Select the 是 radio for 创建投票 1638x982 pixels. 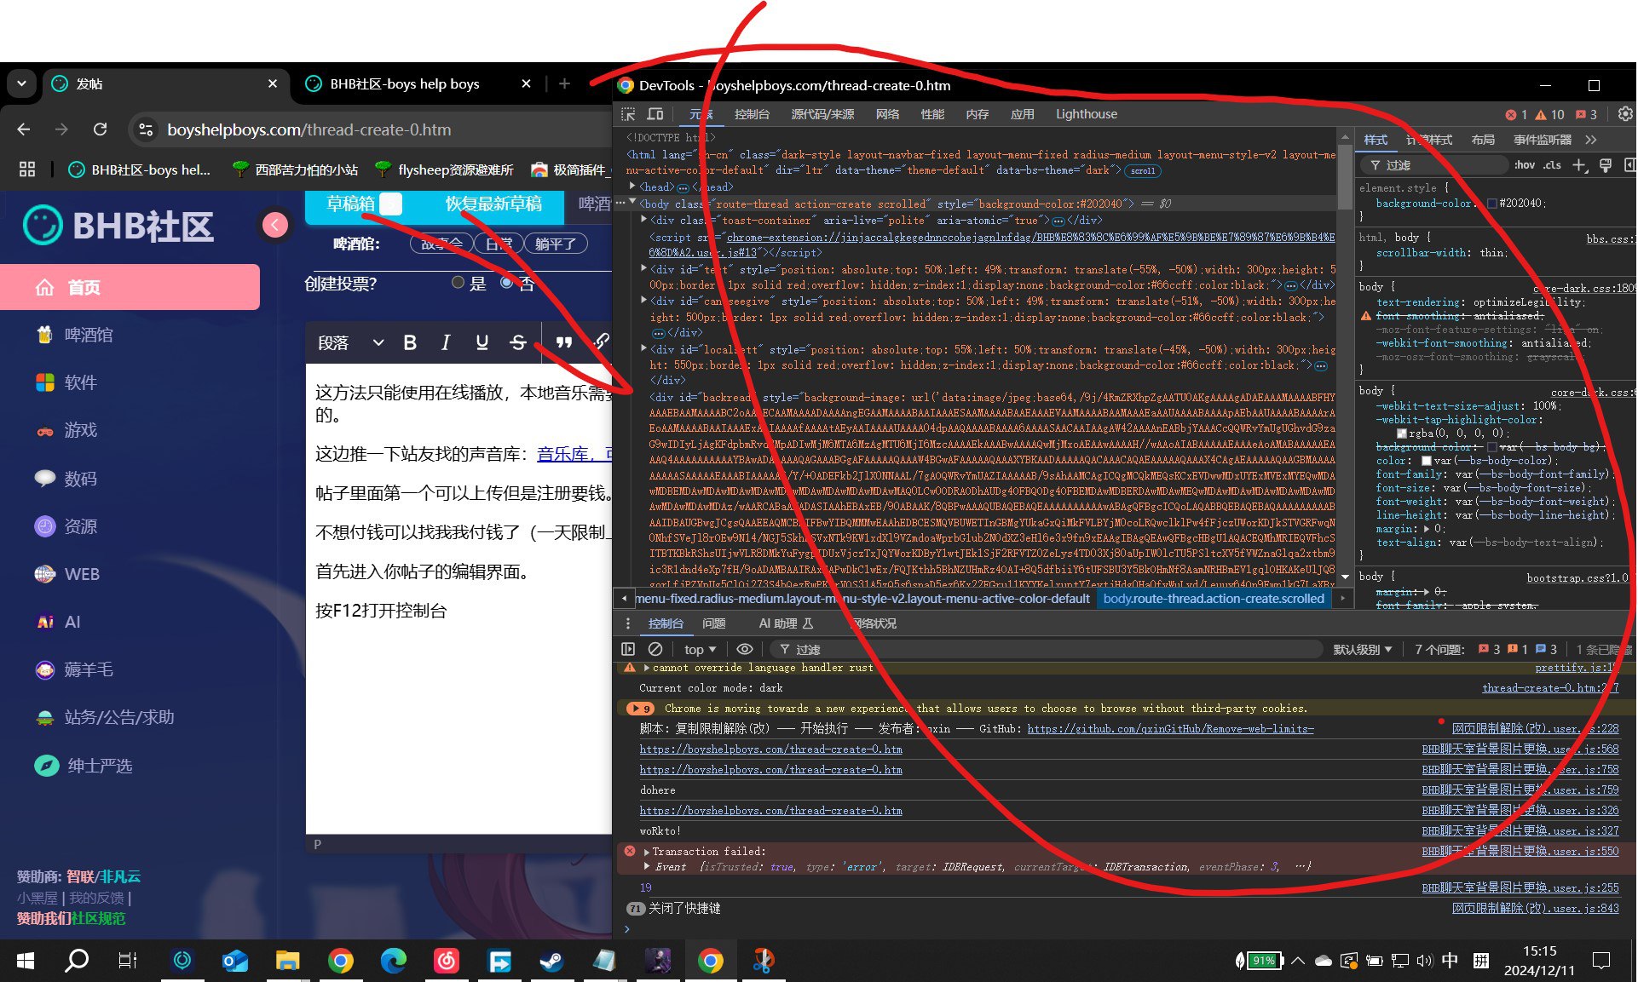point(459,283)
